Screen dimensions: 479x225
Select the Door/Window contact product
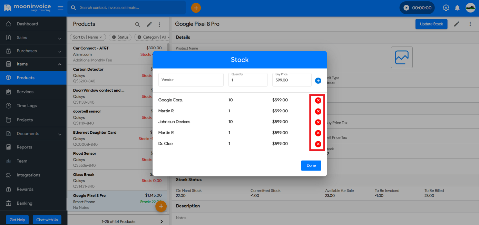point(117,96)
